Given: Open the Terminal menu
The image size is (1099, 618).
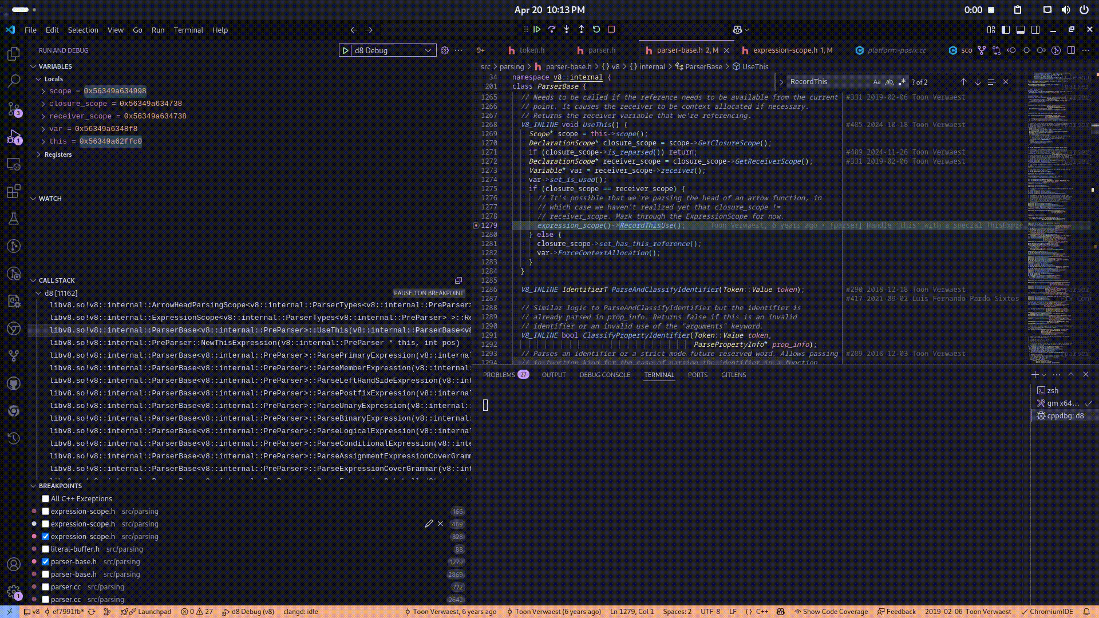Looking at the screenshot, I should pyautogui.click(x=188, y=30).
